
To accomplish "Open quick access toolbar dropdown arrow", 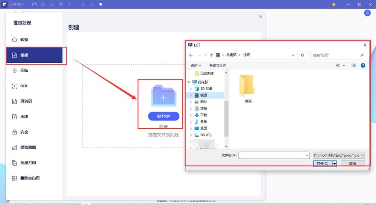I will 101,5.
